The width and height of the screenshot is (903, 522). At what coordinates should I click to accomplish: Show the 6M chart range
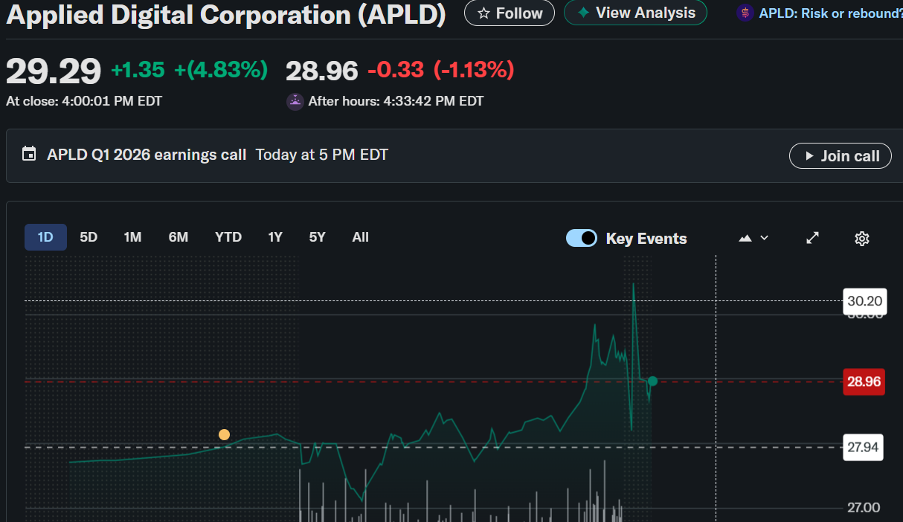click(x=179, y=237)
